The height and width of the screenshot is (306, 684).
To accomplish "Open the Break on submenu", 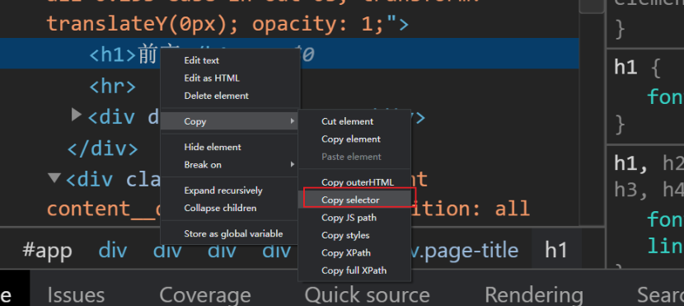I will [230, 165].
